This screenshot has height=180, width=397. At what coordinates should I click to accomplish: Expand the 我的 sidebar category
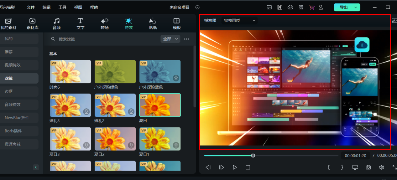coord(19,39)
